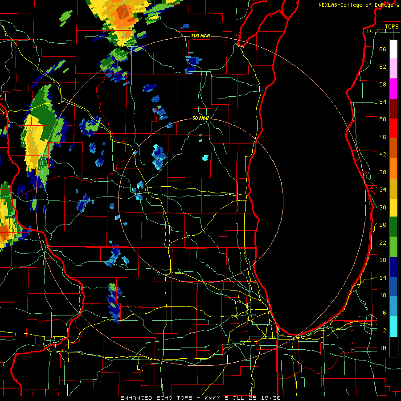Image resolution: width=401 pixels, height=401 pixels.
Task: Select the light pink legend swatch
Action: [x=393, y=68]
